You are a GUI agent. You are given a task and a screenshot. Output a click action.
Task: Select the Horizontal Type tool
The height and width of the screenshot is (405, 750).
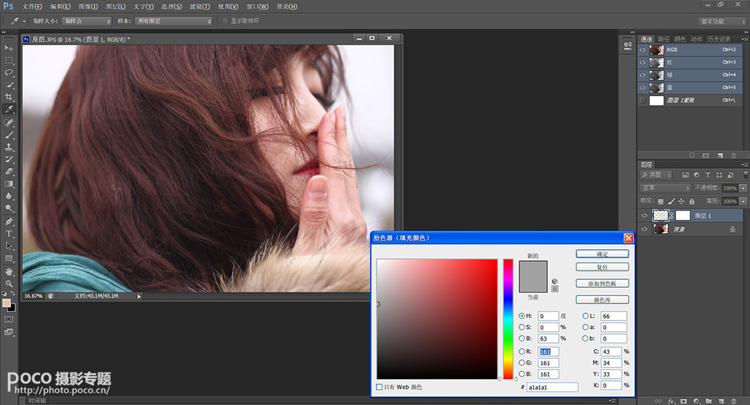pyautogui.click(x=9, y=233)
